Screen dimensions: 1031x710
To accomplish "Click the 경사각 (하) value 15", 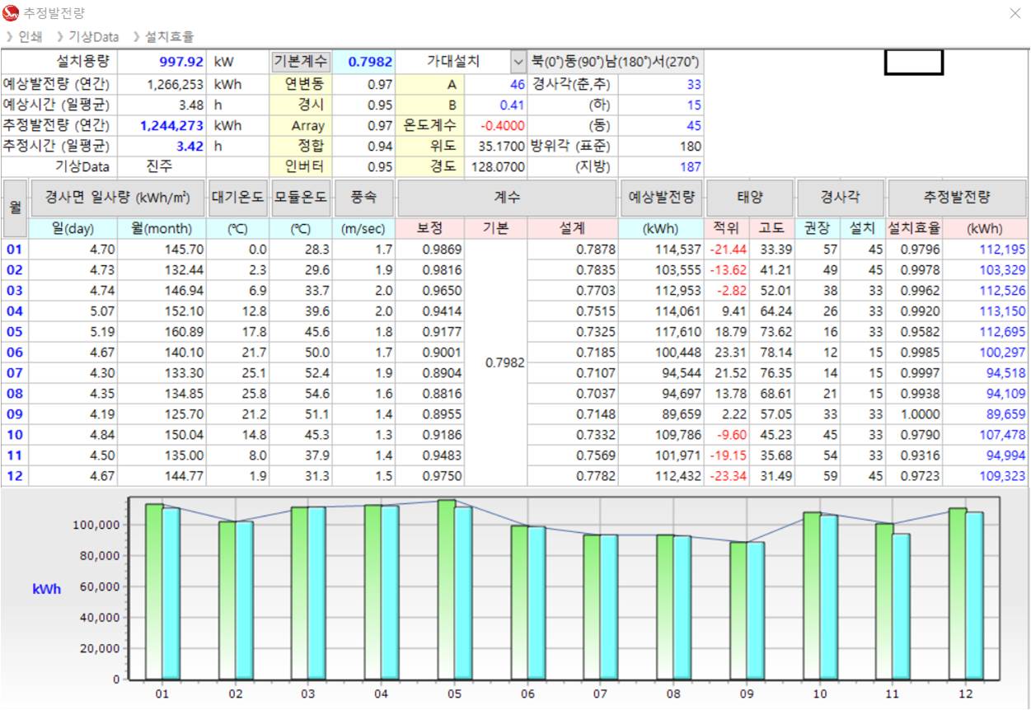I will [661, 105].
